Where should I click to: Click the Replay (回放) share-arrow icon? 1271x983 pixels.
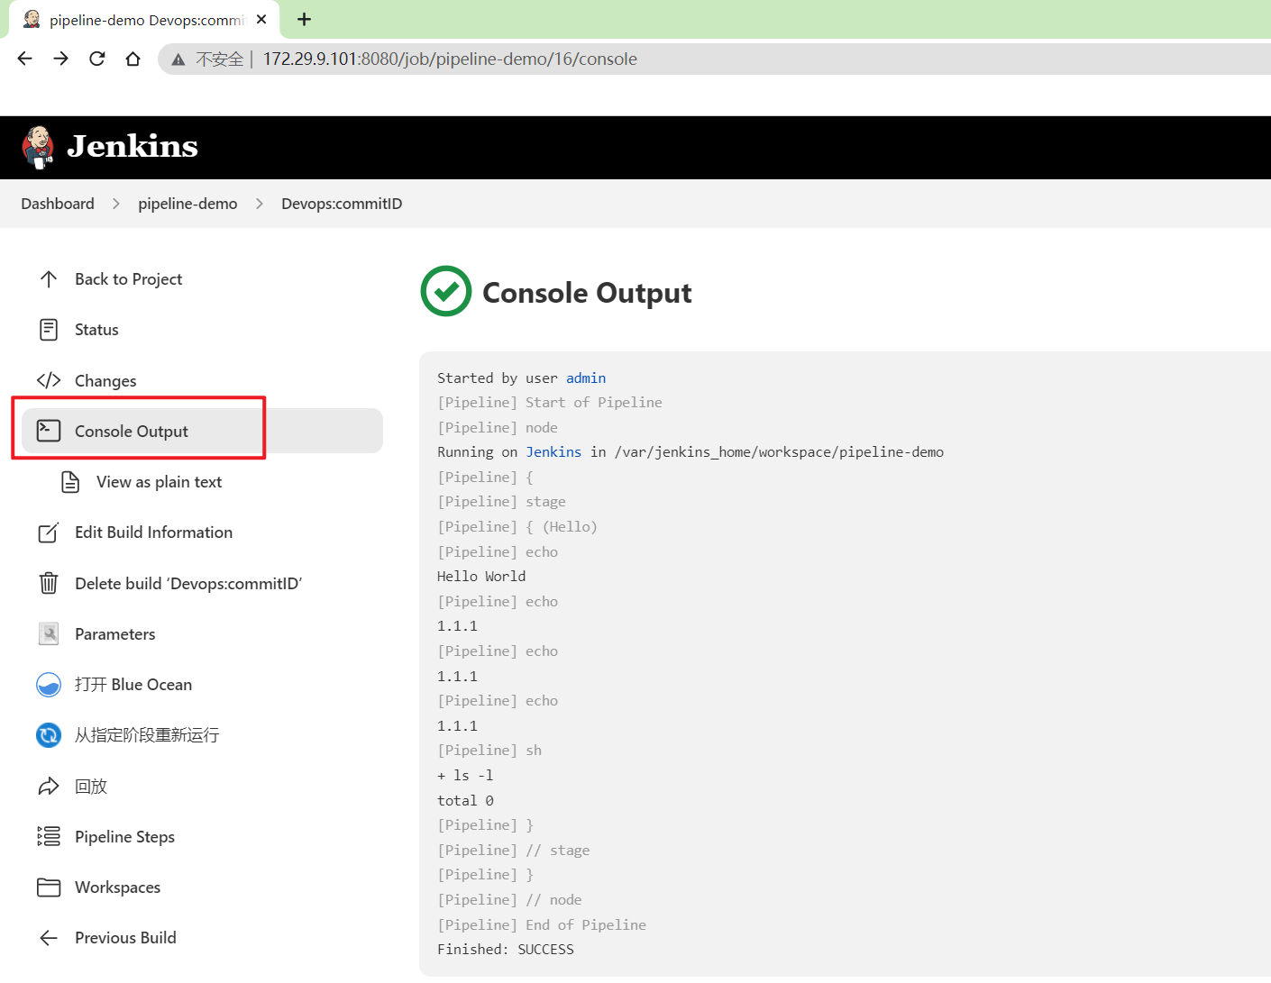click(x=49, y=787)
